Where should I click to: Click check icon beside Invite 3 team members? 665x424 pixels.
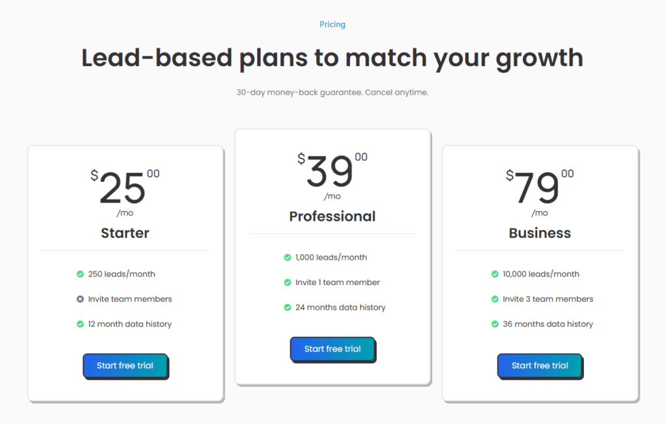(x=495, y=299)
